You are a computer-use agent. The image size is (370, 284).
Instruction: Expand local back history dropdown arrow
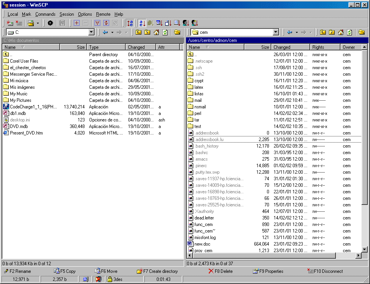click(112, 32)
